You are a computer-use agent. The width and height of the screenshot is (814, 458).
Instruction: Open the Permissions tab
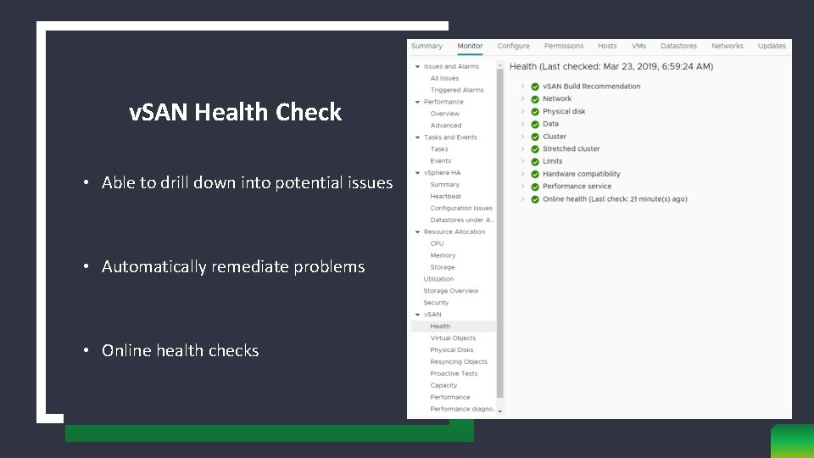(564, 46)
